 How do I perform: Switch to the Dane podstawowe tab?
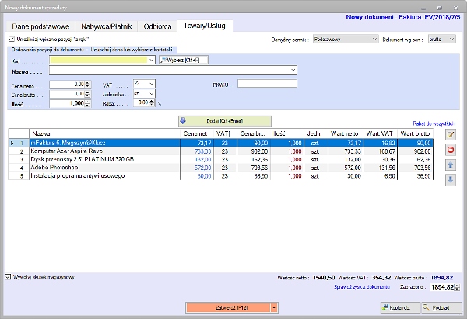pyautogui.click(x=40, y=26)
